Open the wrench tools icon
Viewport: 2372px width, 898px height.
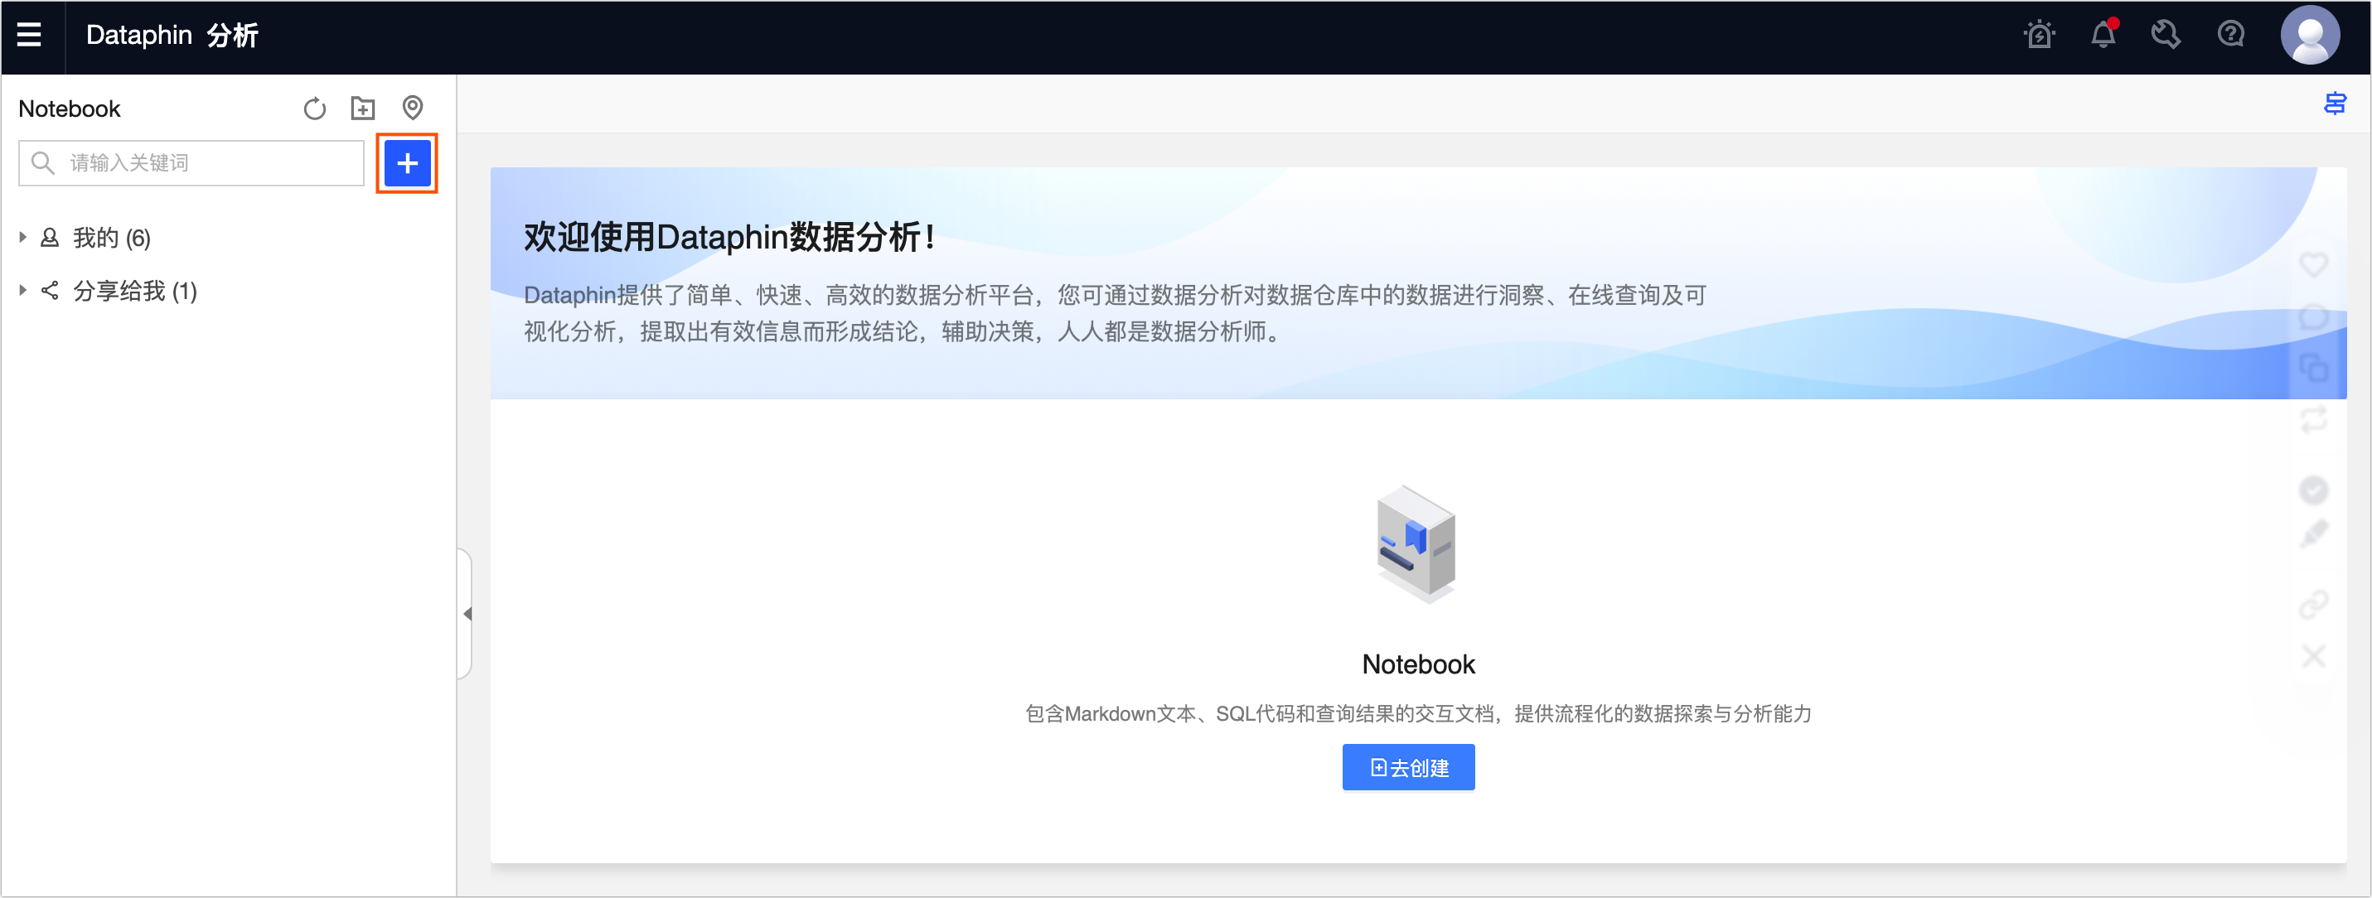tap(2166, 35)
